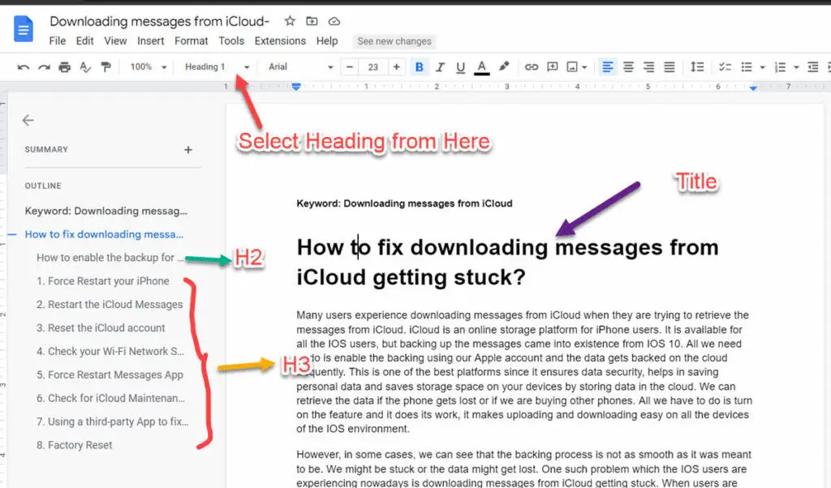Viewport: 831px width, 488px height.
Task: Insert an image using the image icon
Action: 572,67
